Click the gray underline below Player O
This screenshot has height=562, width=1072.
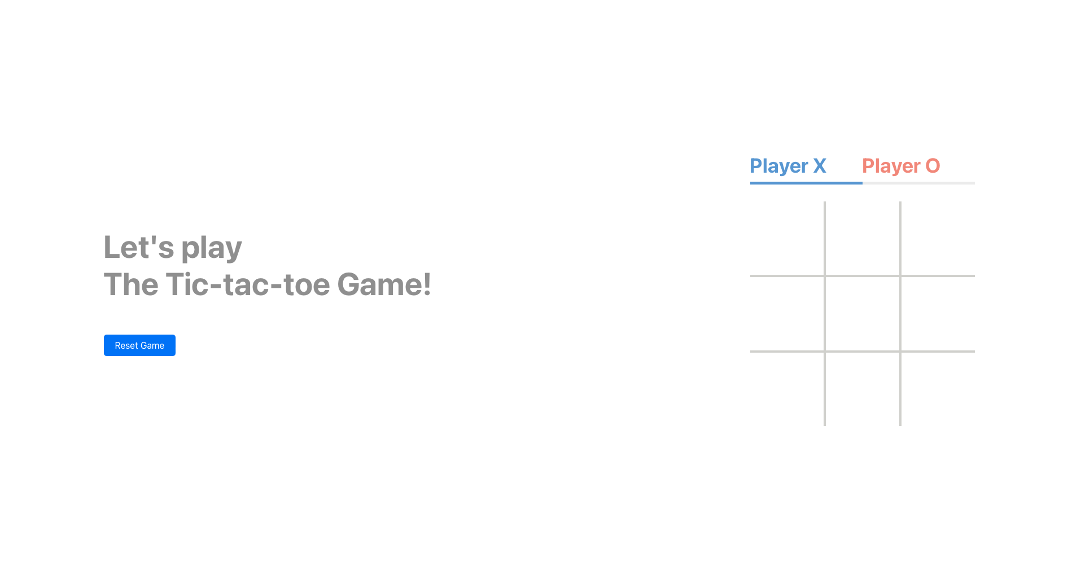coord(918,183)
